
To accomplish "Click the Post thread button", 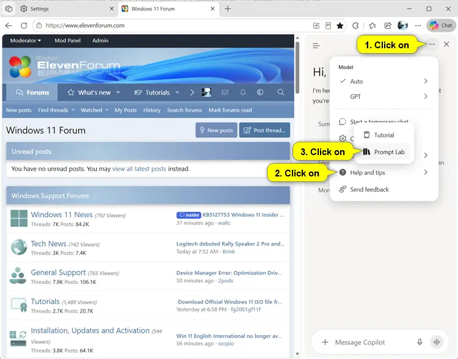I will pyautogui.click(x=264, y=130).
